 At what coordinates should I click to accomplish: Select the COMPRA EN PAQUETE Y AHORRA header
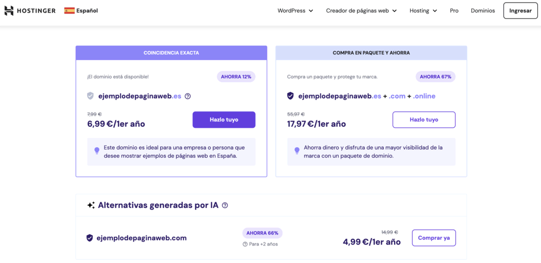[371, 53]
